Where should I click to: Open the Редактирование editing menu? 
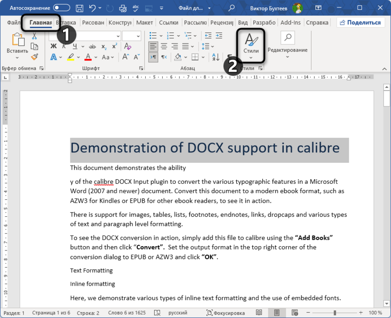point(288,45)
